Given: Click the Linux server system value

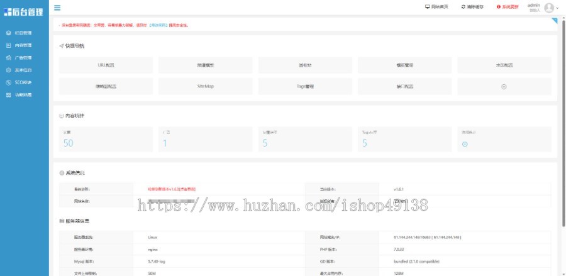Looking at the screenshot, I should 152,238.
